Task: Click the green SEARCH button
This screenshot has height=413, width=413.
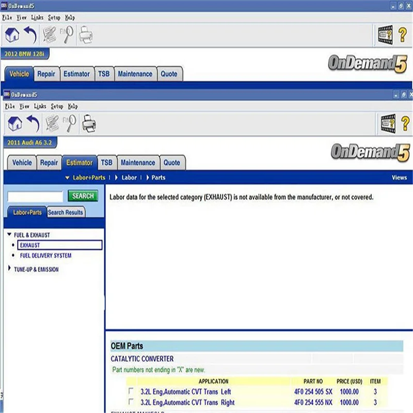Action: (x=83, y=196)
